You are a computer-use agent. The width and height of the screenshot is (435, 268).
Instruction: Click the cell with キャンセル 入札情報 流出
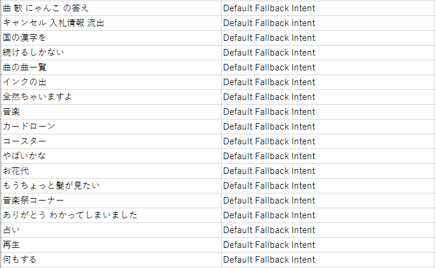coord(111,23)
